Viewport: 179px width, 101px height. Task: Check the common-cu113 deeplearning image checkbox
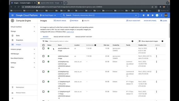(x=43, y=72)
